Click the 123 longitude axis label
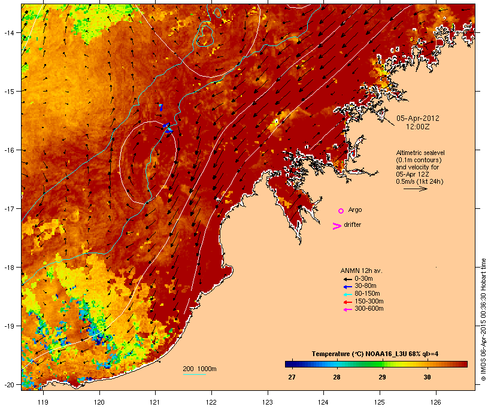Screen dimensions: 491x407 (268, 402)
